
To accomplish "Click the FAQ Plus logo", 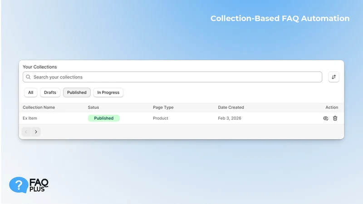I will 29,185.
